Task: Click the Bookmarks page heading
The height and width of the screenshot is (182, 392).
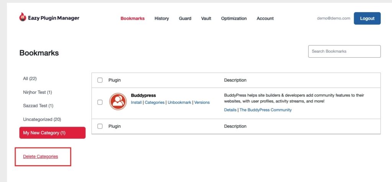Action: click(x=39, y=53)
